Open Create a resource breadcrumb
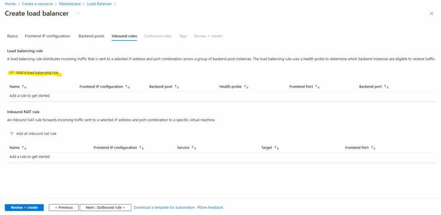This screenshot has height=215, width=441. click(37, 4)
